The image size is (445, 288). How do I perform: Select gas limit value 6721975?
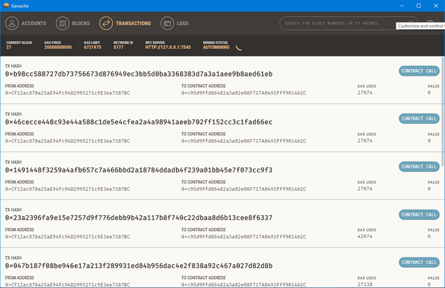click(x=92, y=47)
